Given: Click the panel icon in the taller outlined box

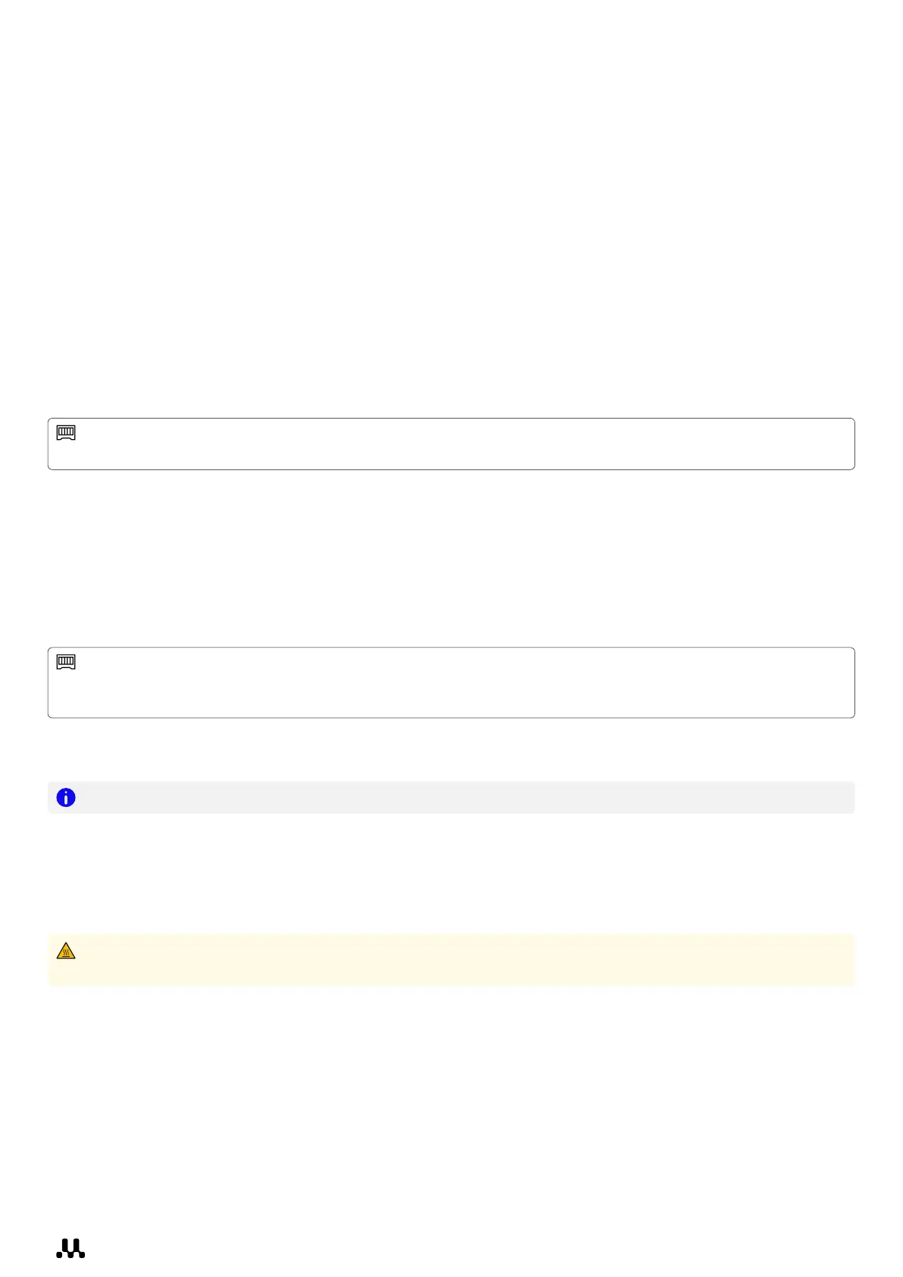Looking at the screenshot, I should tap(66, 662).
